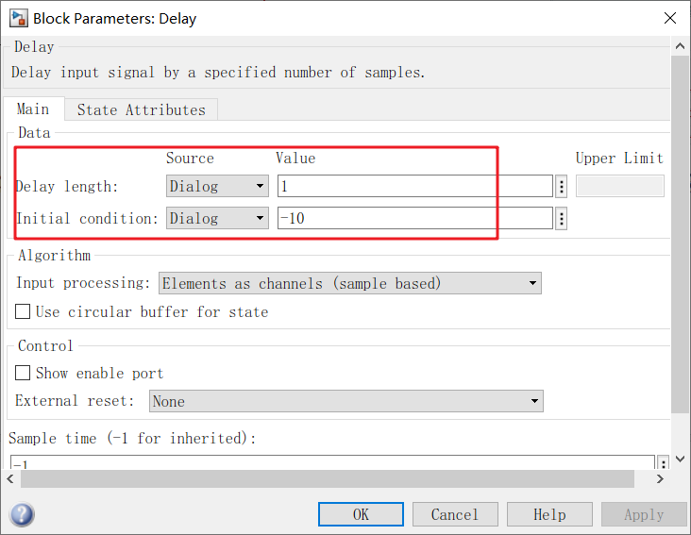This screenshot has width=691, height=535.
Task: Close the Block Parameters dialog
Action: (x=670, y=18)
